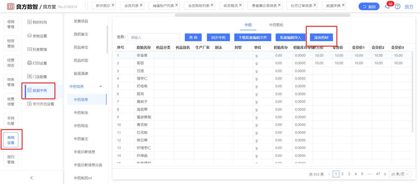Viewport: 420px width, 184px height.
Task: Click the 良方 user name
Action: 409,7
